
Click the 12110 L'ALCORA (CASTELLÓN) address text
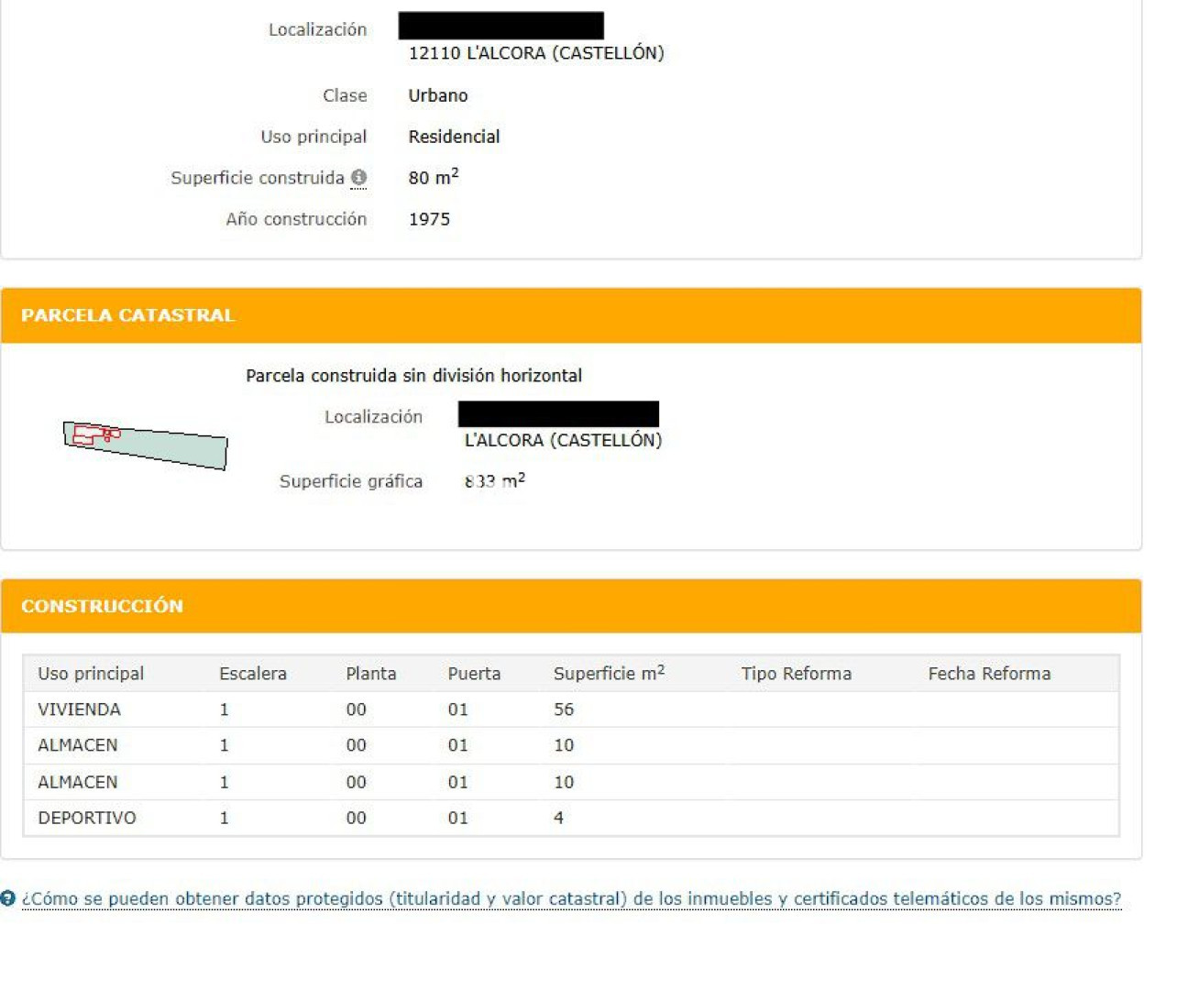tap(536, 53)
